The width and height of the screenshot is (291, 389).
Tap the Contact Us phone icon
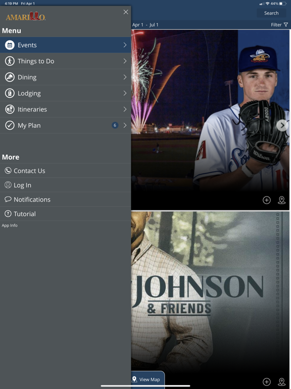coord(8,170)
